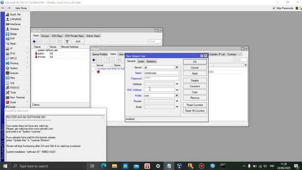This screenshot has height=170, width=302.
Task: Click MAC Address input field
Action: pos(159,90)
